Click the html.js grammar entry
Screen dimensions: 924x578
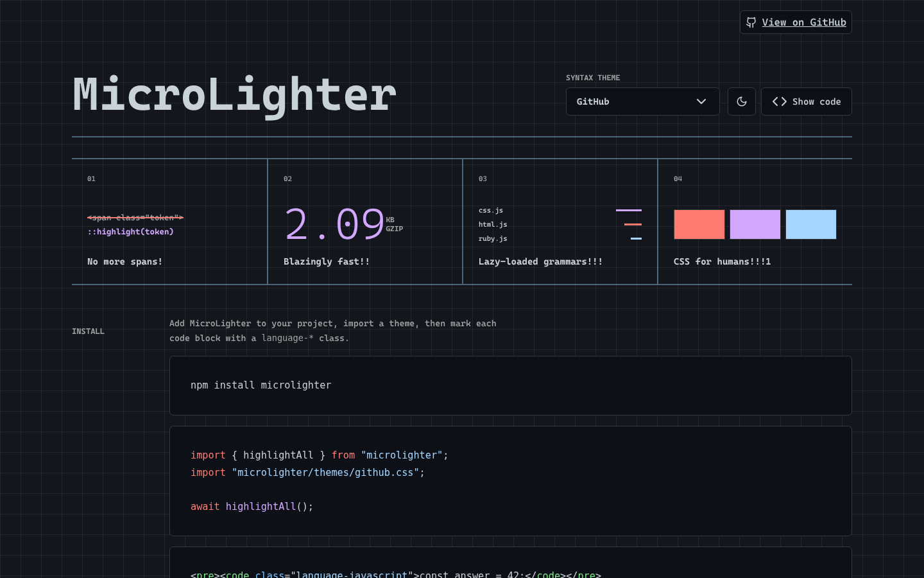493,225
